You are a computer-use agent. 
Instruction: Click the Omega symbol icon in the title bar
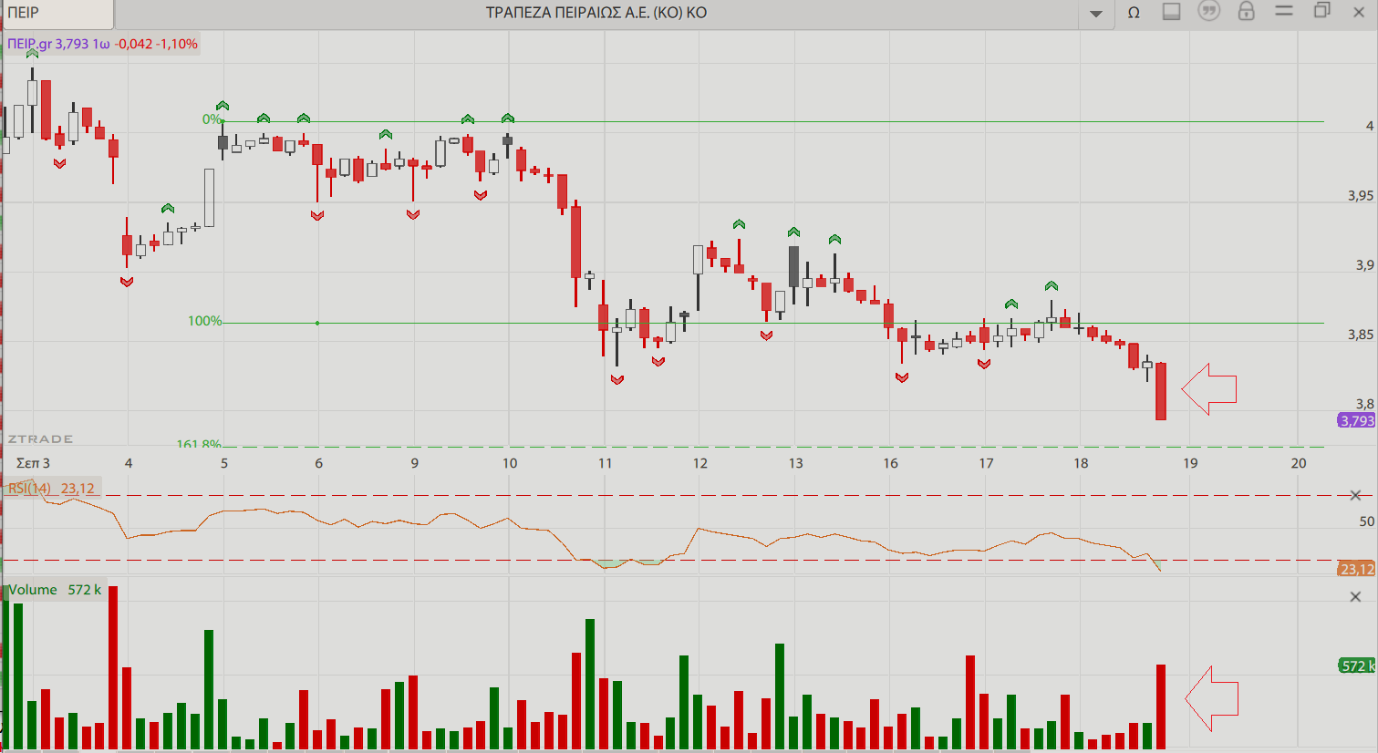point(1134,13)
